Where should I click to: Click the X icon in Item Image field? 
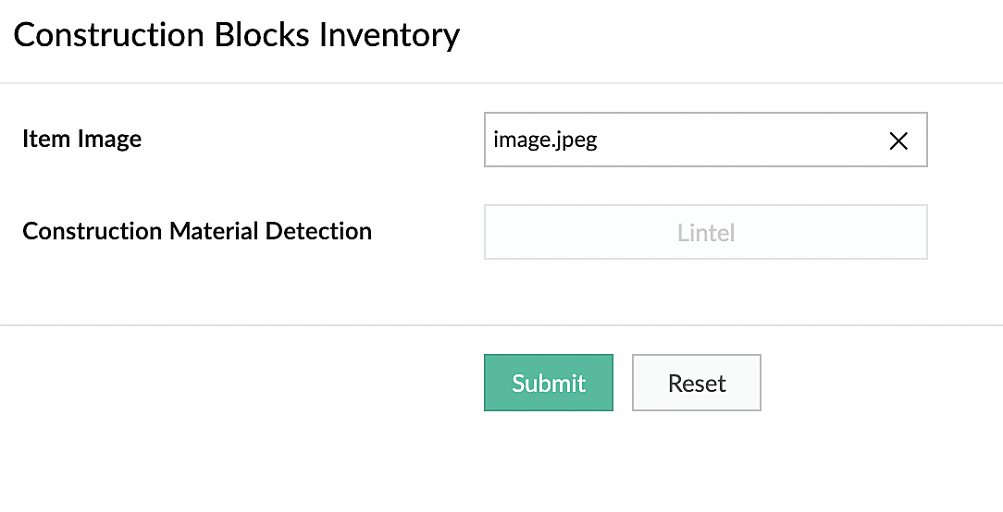898,140
